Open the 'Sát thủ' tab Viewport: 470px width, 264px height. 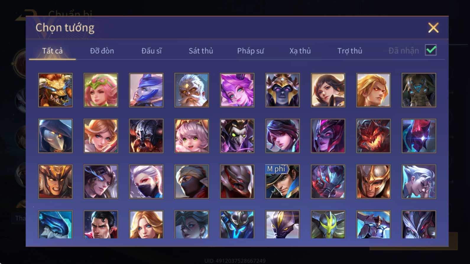201,51
